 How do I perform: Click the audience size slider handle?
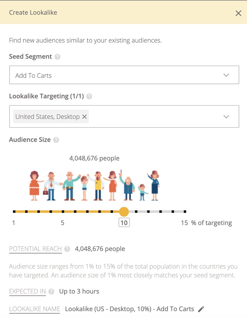[x=124, y=212]
